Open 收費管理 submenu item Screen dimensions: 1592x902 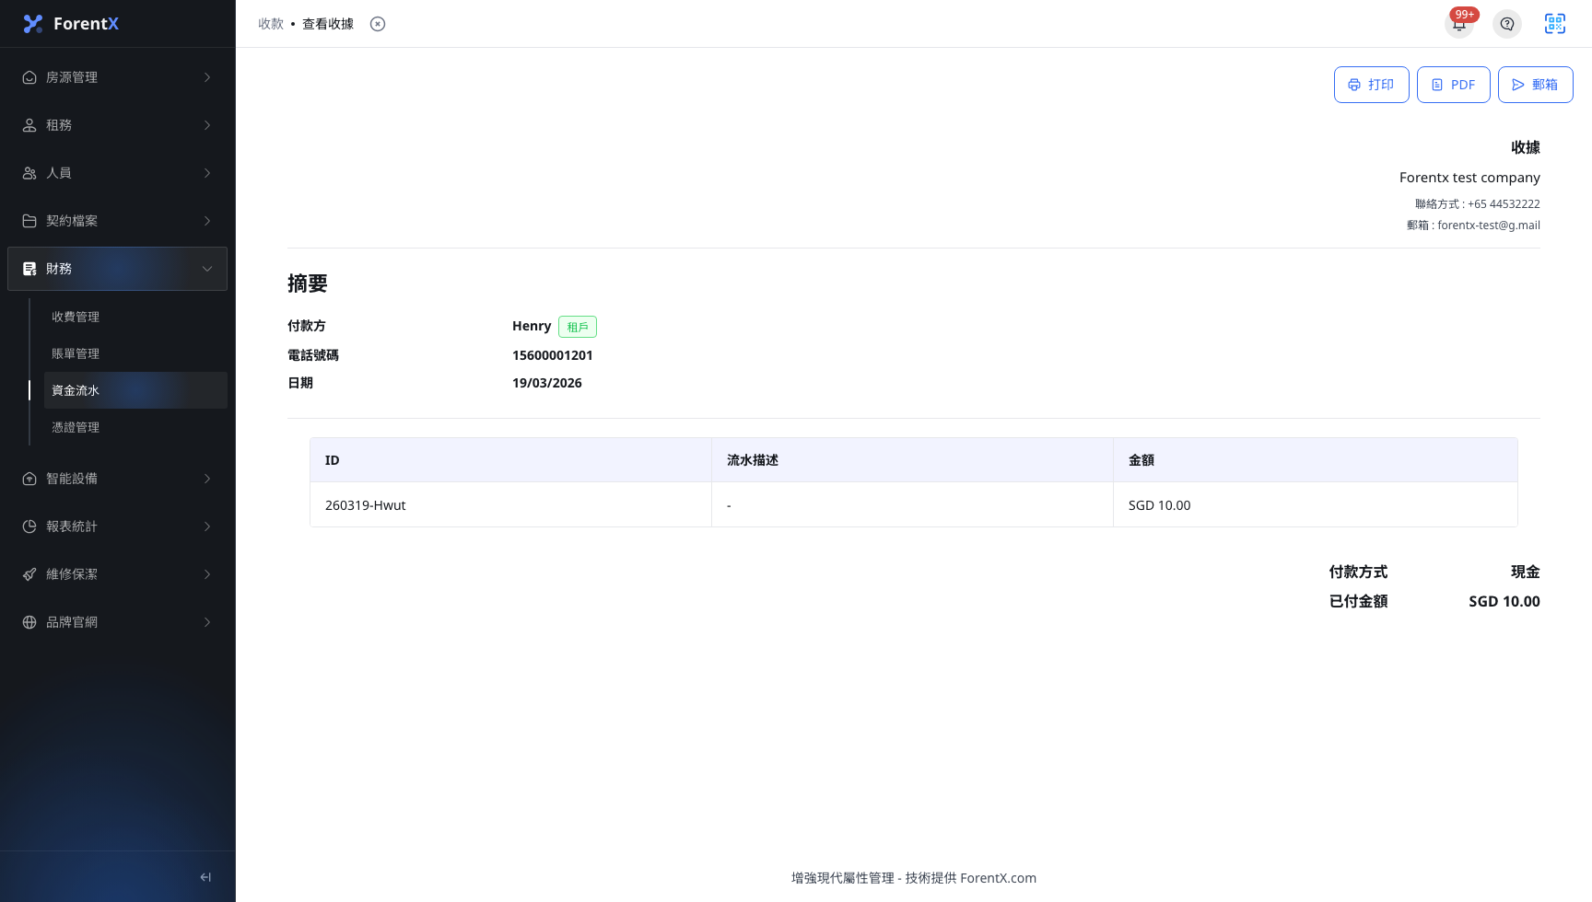(x=135, y=317)
